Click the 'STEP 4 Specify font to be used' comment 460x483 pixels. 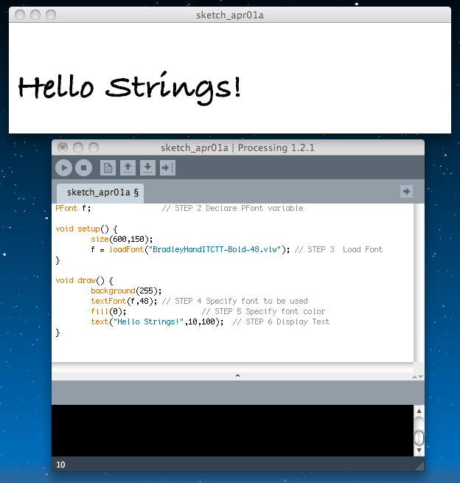[234, 301]
